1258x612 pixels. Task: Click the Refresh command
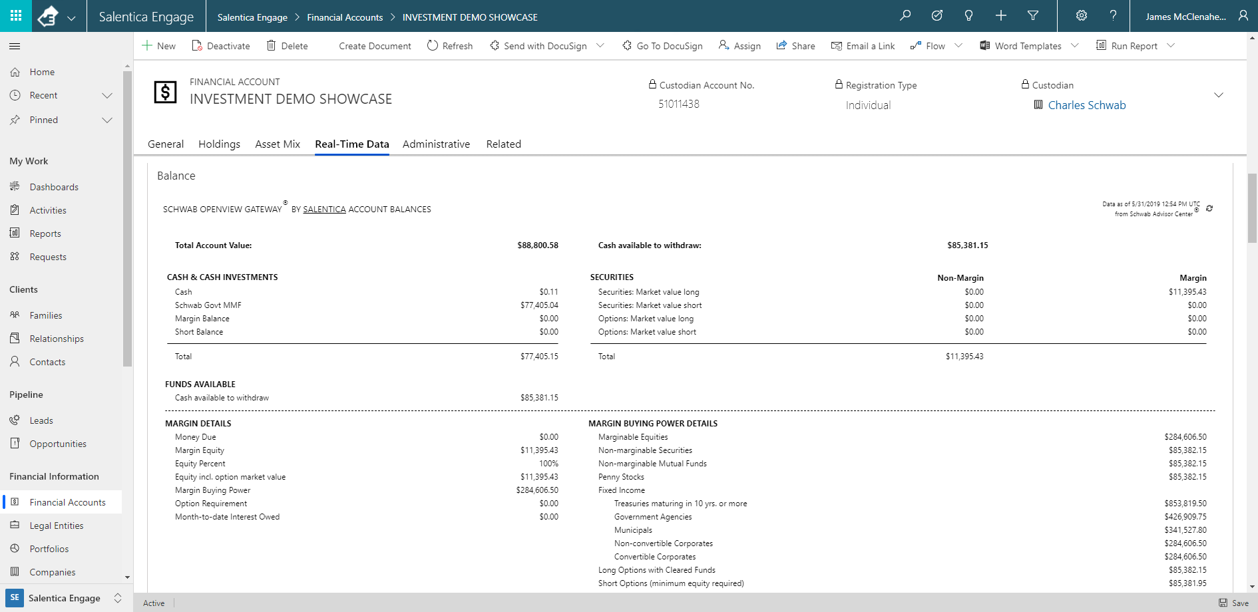[x=450, y=46]
